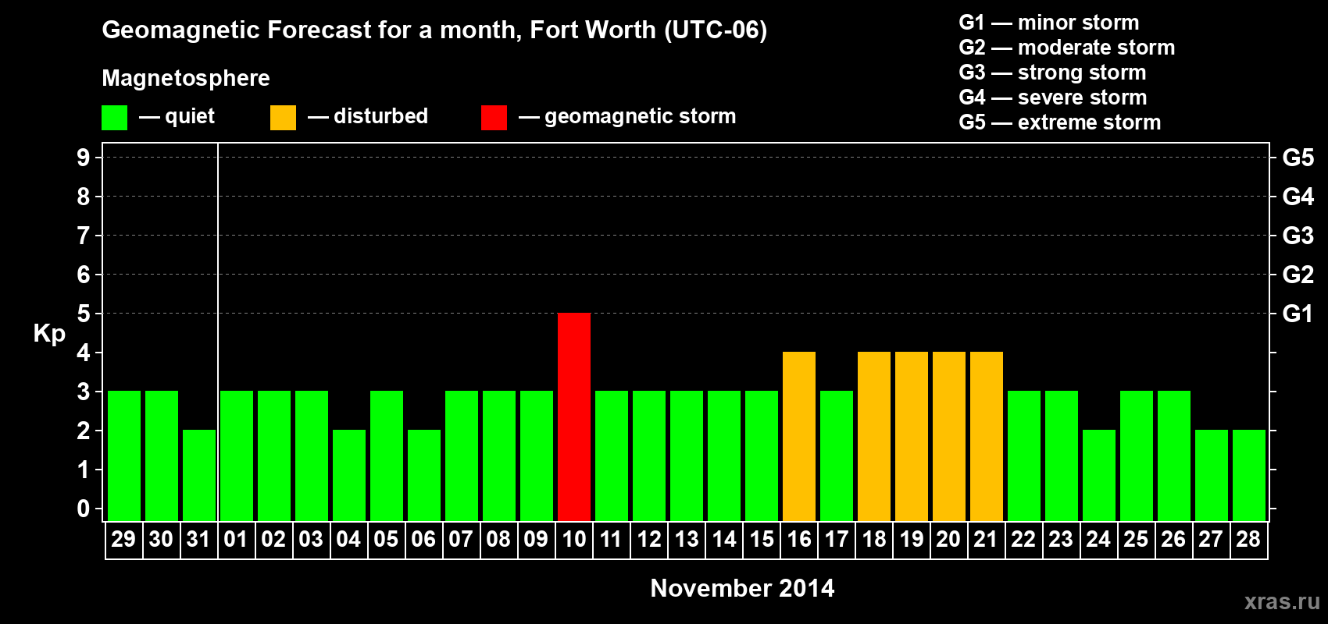Click the 'G4 — severe storm' legend text
1328x624 pixels.
[1053, 97]
